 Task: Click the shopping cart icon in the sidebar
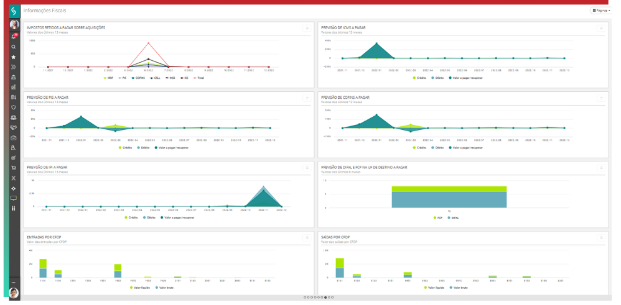pyautogui.click(x=14, y=168)
